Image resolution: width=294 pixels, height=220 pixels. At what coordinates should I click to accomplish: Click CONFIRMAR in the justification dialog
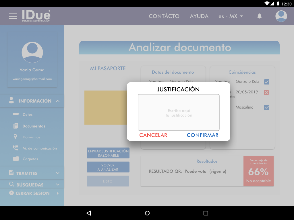[x=202, y=135]
